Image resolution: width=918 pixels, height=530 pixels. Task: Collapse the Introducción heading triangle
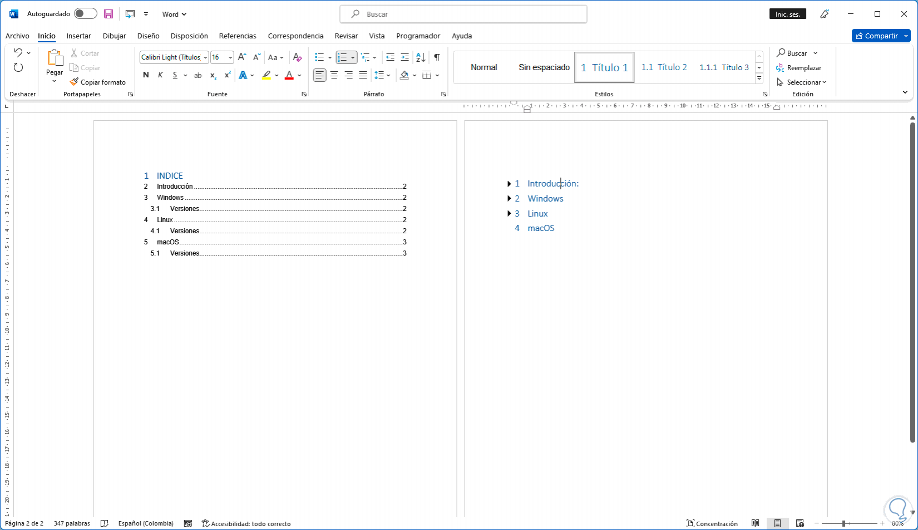click(x=509, y=184)
